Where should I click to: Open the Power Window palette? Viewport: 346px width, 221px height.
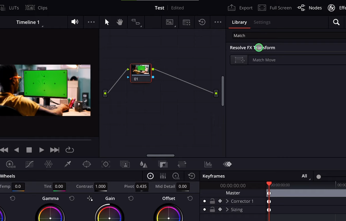tap(86, 164)
